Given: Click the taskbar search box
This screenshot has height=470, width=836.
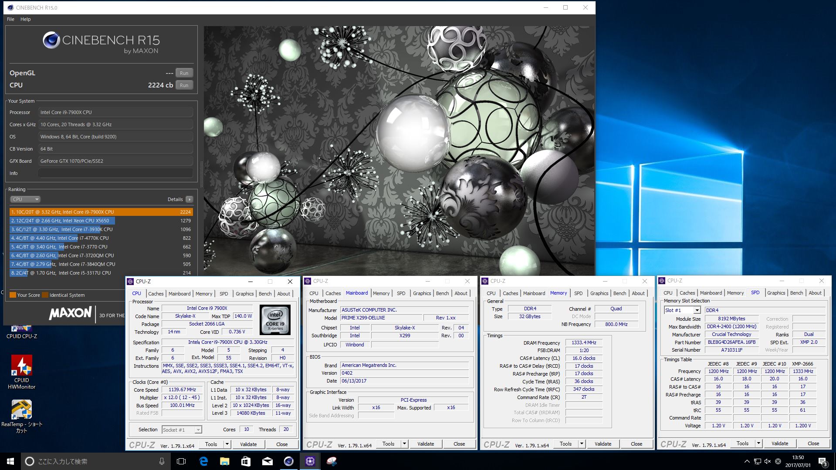Looking at the screenshot, I should (x=96, y=461).
